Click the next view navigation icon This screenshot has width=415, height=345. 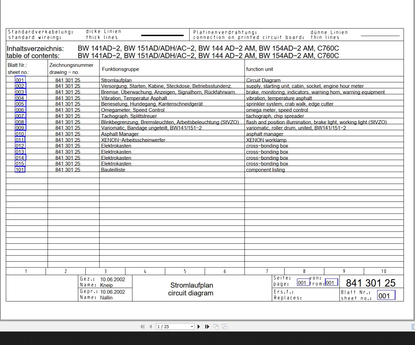pyautogui.click(x=225, y=326)
